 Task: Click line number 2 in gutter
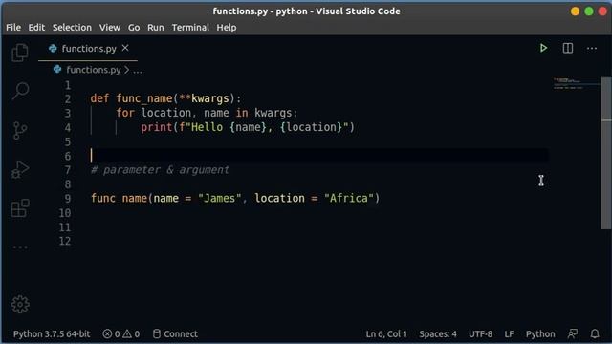pos(68,99)
